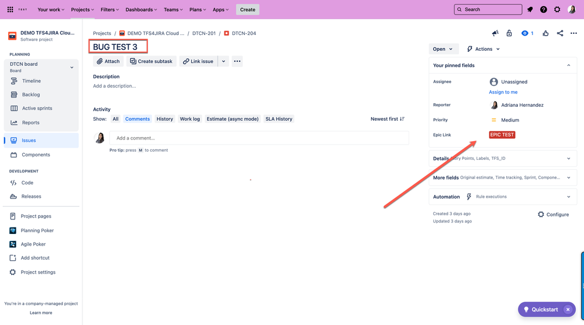Image resolution: width=584 pixels, height=325 pixels.
Task: Click the Create button
Action: click(248, 10)
